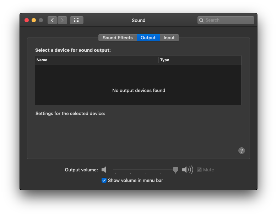Viewport: 277px width, 216px height.
Task: Switch to the Sound Effects tab
Action: [x=118, y=38]
